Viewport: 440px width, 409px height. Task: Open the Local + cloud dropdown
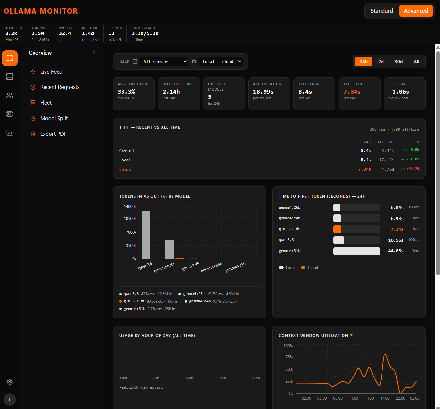click(220, 62)
